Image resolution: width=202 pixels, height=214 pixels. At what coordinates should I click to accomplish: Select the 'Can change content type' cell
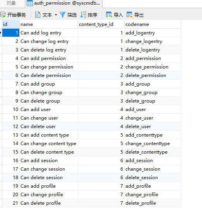(x=49, y=144)
